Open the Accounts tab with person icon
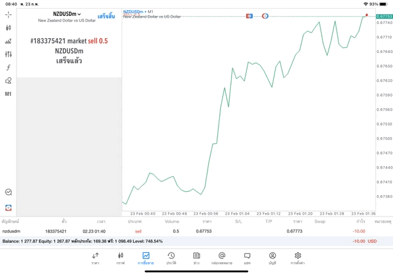Image resolution: width=393 pixels, height=275 pixels. pos(273,258)
